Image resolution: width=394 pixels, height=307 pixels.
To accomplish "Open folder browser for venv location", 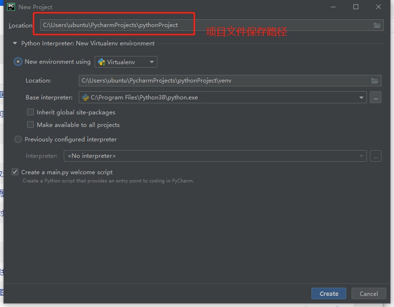I will point(375,81).
